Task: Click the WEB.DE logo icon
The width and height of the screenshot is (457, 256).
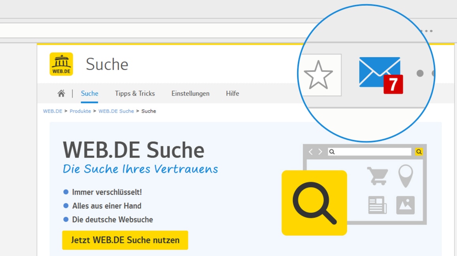Action: [x=60, y=64]
